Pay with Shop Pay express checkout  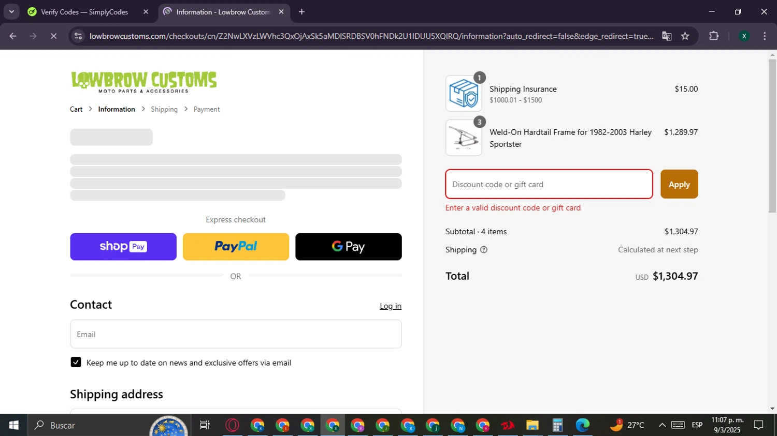pyautogui.click(x=123, y=247)
